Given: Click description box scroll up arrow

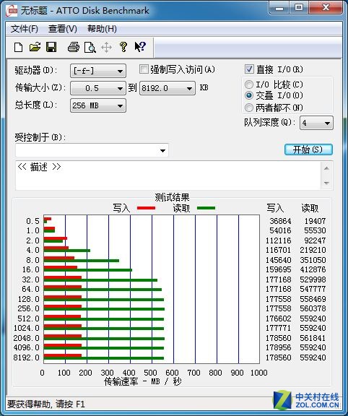Looking at the screenshot, I should coord(326,168).
